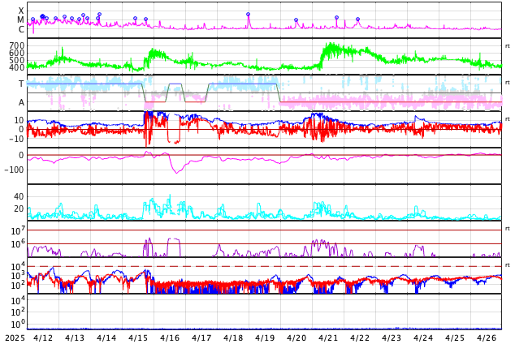The width and height of the screenshot is (515, 344).
Task: Select the 4/22 date label
Action: 360,338
